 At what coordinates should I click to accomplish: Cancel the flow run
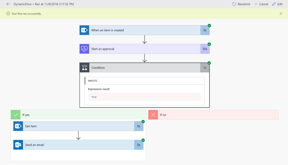[x=261, y=4]
